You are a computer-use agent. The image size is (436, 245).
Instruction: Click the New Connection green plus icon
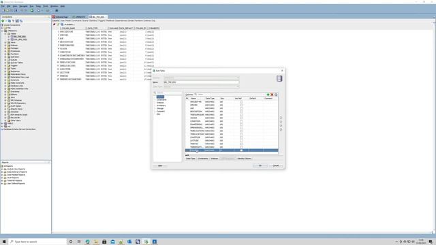tap(3, 21)
